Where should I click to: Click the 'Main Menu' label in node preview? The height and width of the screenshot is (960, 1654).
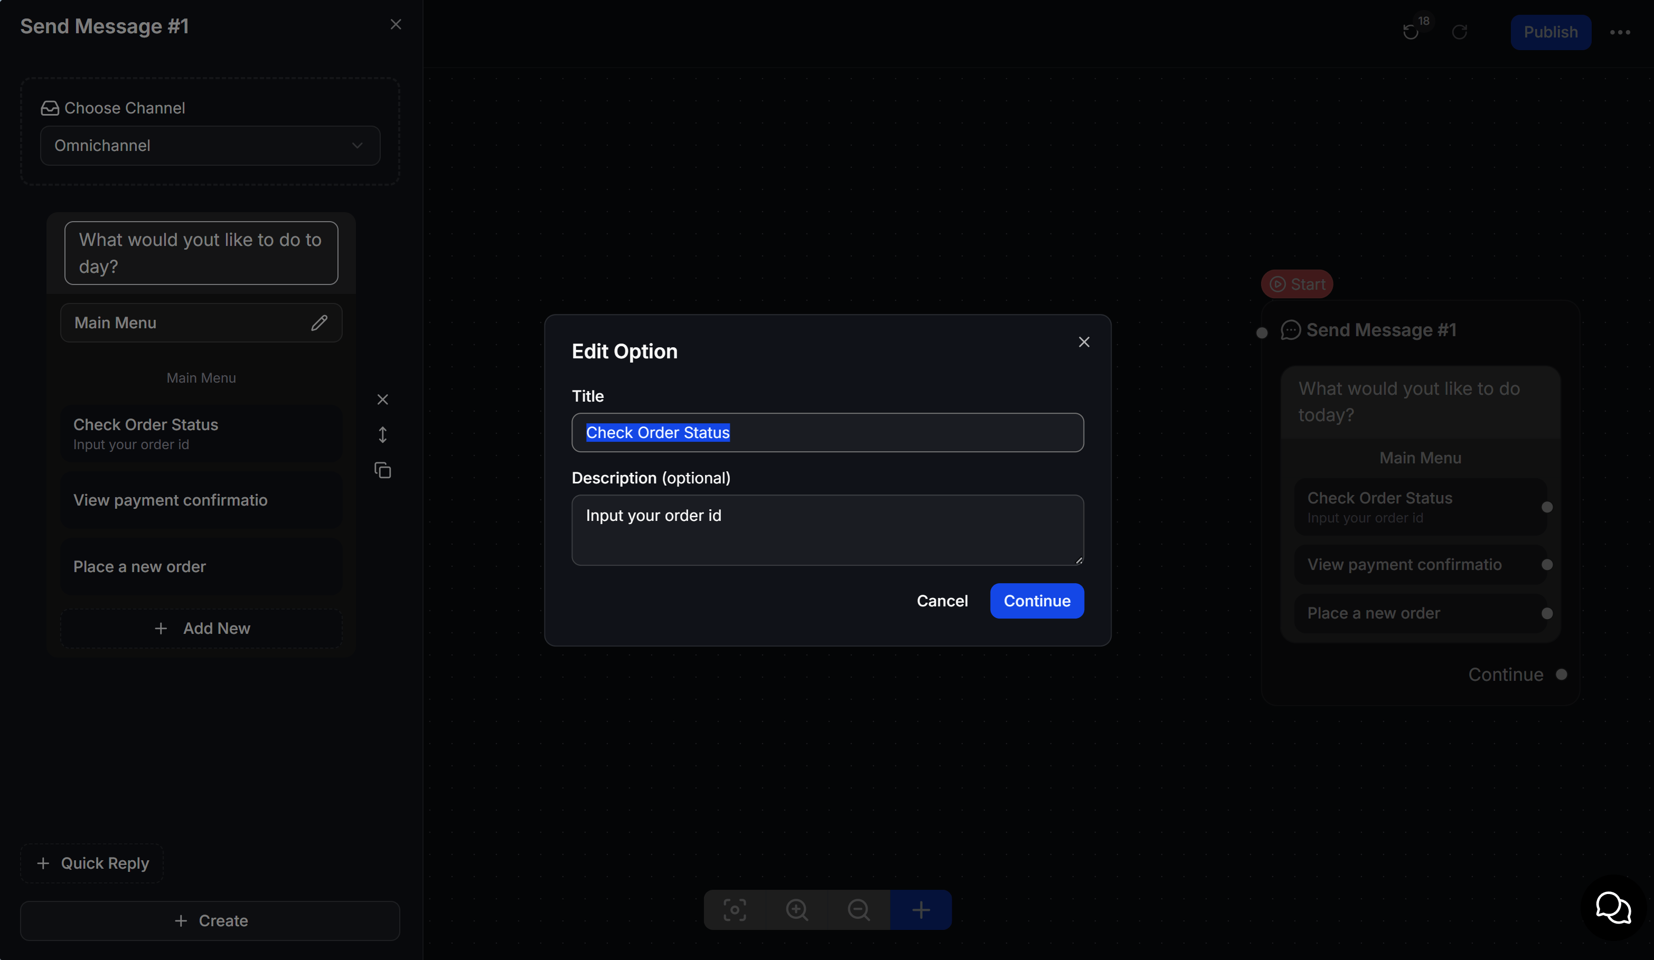(1421, 458)
